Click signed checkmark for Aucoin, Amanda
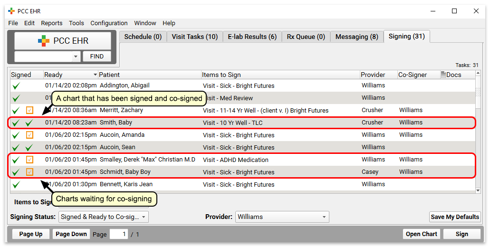 click(16, 135)
